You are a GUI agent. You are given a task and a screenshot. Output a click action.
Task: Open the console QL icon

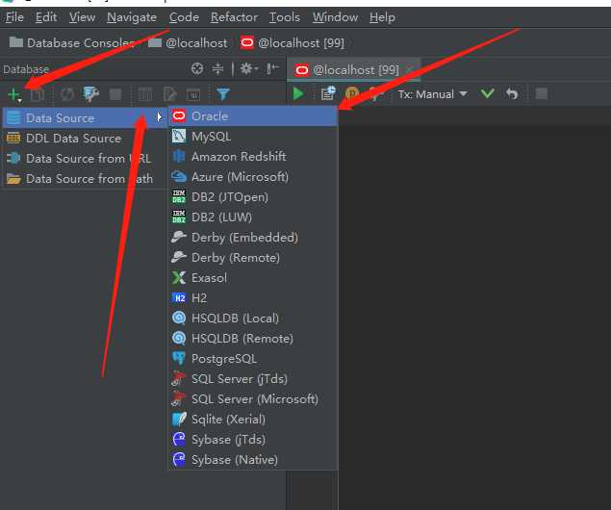(193, 94)
